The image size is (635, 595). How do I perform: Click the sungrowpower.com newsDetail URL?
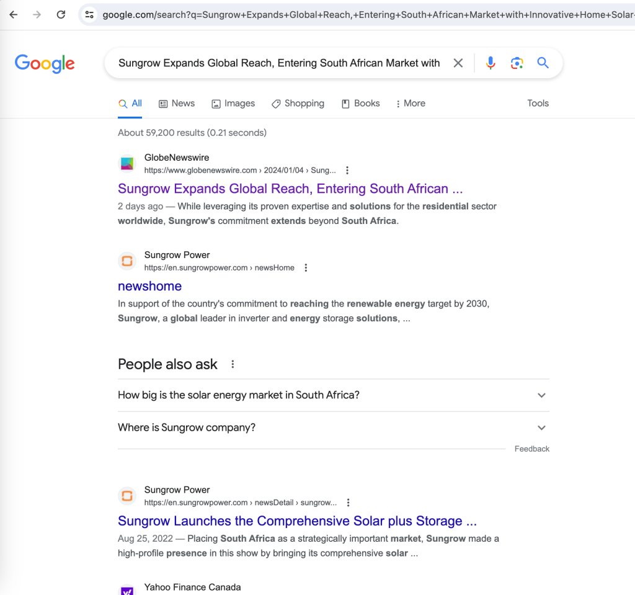coord(240,503)
